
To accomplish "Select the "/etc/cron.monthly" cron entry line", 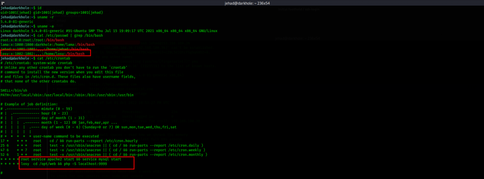I will [x=104, y=155].
